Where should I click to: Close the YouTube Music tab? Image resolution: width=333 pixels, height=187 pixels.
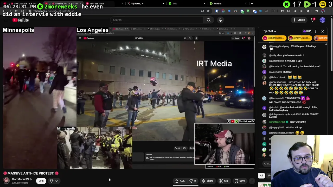122,4
